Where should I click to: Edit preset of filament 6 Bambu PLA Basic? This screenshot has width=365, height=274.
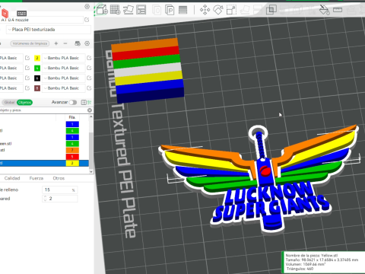point(89,78)
